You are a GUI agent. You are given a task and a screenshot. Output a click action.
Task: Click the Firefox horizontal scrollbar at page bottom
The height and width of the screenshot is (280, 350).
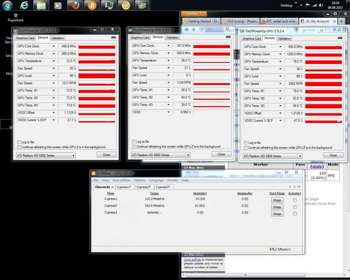[x=245, y=275]
